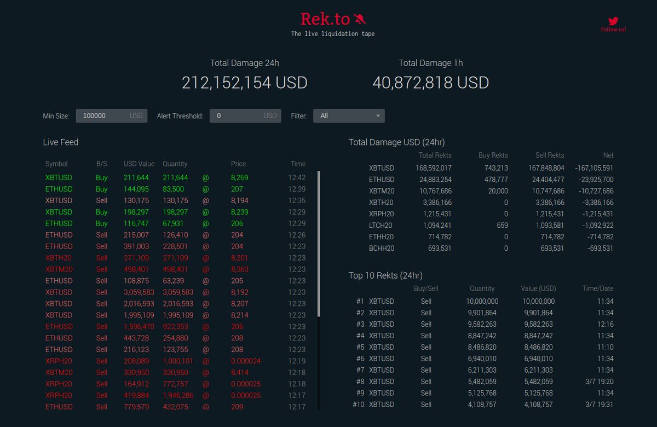
Task: Click the Live Feed heading
Action: pyautogui.click(x=60, y=142)
